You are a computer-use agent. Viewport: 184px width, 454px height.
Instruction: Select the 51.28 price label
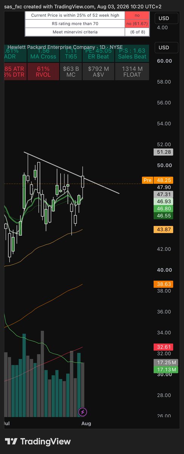point(164,152)
